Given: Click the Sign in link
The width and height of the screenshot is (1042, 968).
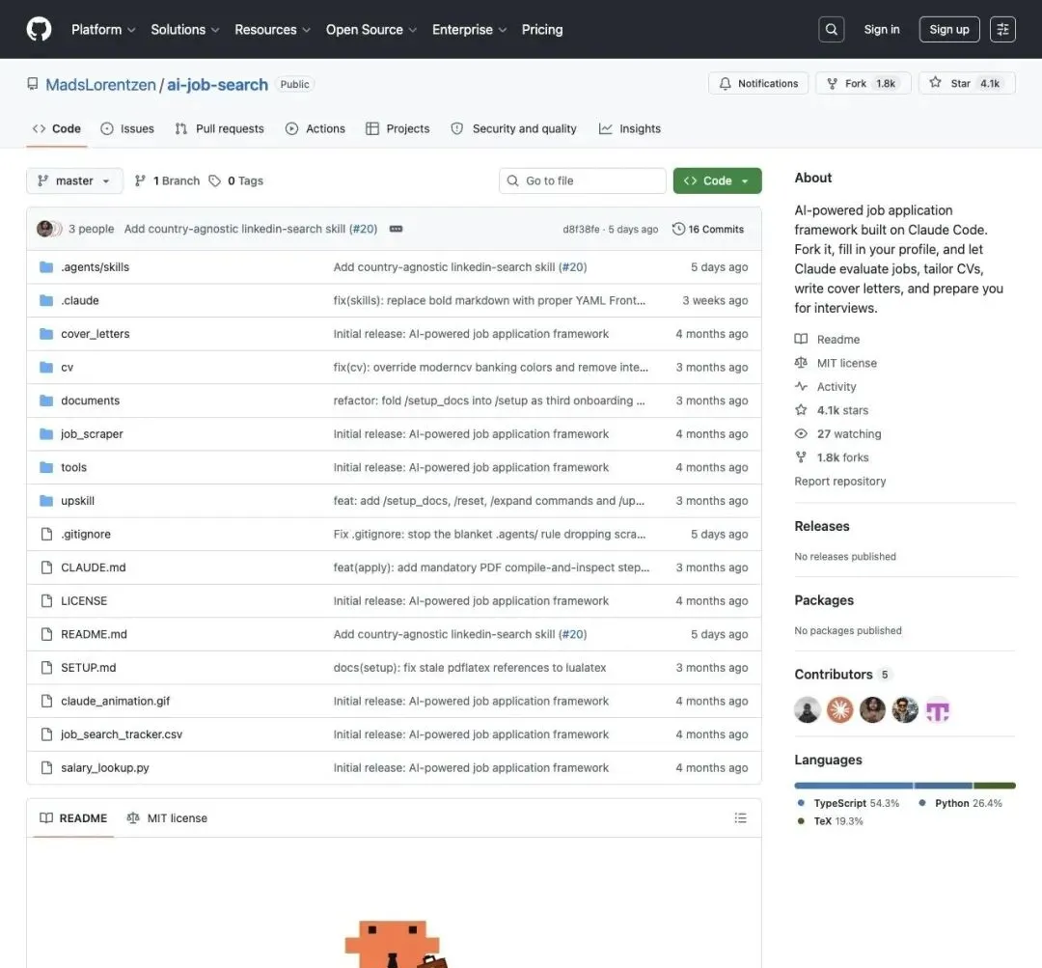Looking at the screenshot, I should pos(881,29).
